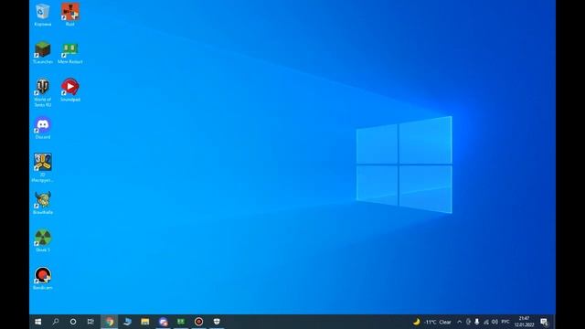The width and height of the screenshot is (585, 329).
Task: Click Show Desktop strip at taskbar end
Action: coord(554,322)
